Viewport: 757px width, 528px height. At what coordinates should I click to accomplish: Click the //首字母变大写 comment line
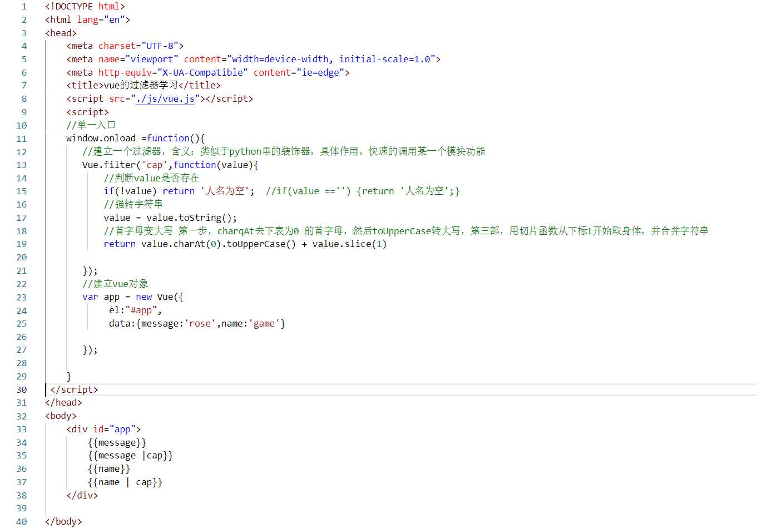[x=406, y=231]
